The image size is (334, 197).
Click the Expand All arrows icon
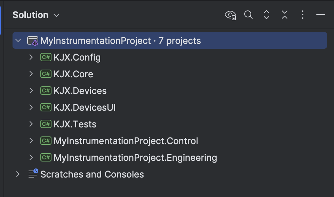[x=267, y=15]
